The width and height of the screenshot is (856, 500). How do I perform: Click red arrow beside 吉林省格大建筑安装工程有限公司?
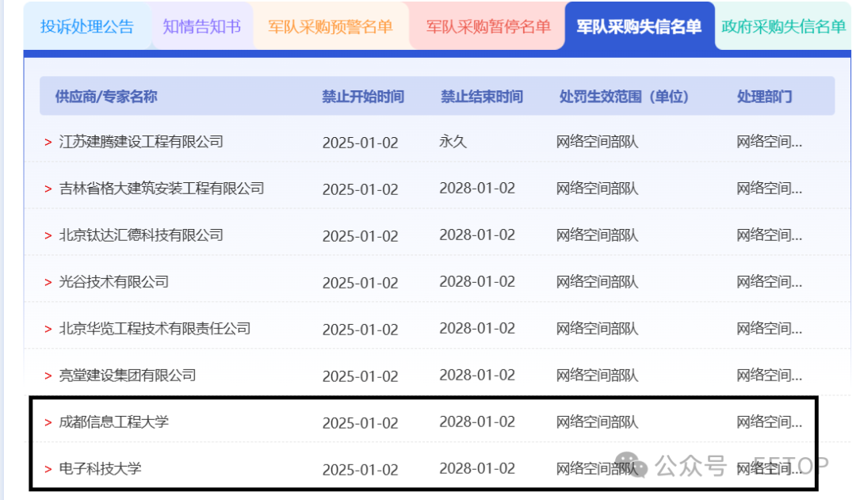(x=48, y=189)
